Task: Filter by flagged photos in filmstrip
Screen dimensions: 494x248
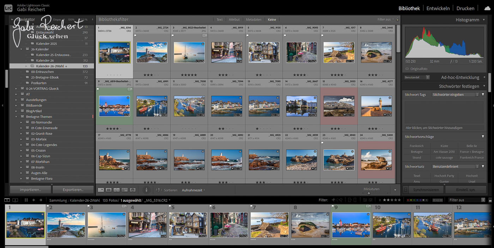Action: tap(333, 200)
